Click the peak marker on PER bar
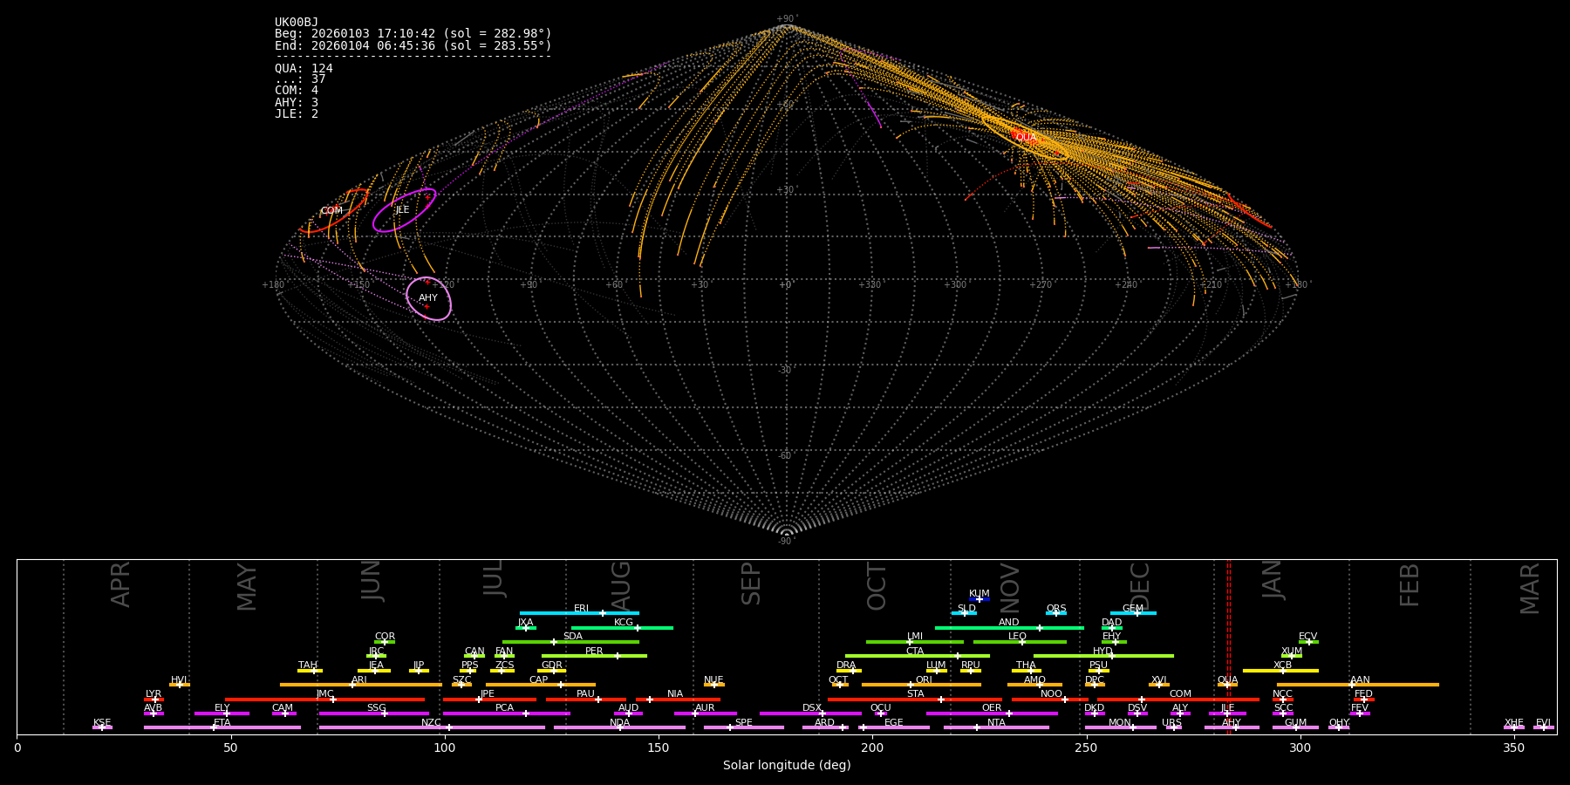Screen dimensions: 1570x785 (618, 656)
